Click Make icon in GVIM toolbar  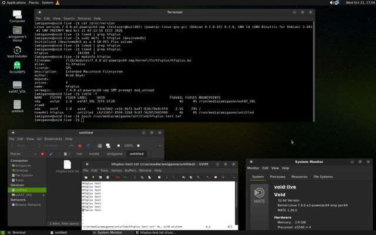click(x=208, y=177)
